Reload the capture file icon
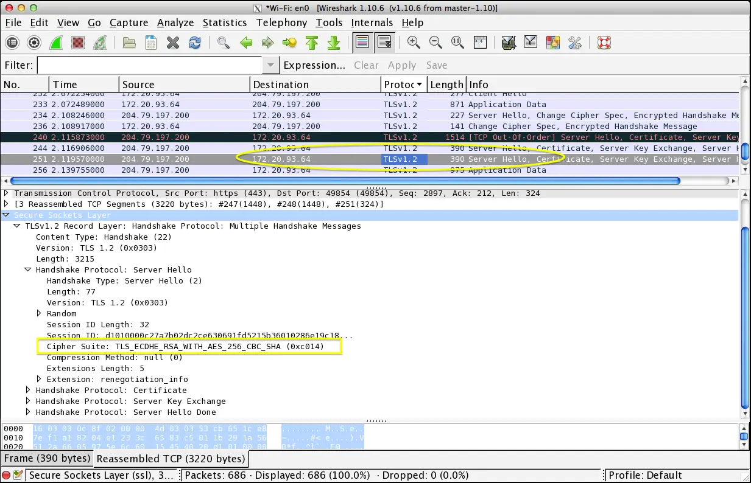The width and height of the screenshot is (751, 483). (195, 43)
